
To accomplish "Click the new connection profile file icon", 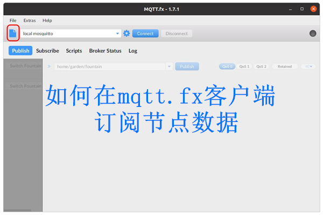I will tap(13, 33).
